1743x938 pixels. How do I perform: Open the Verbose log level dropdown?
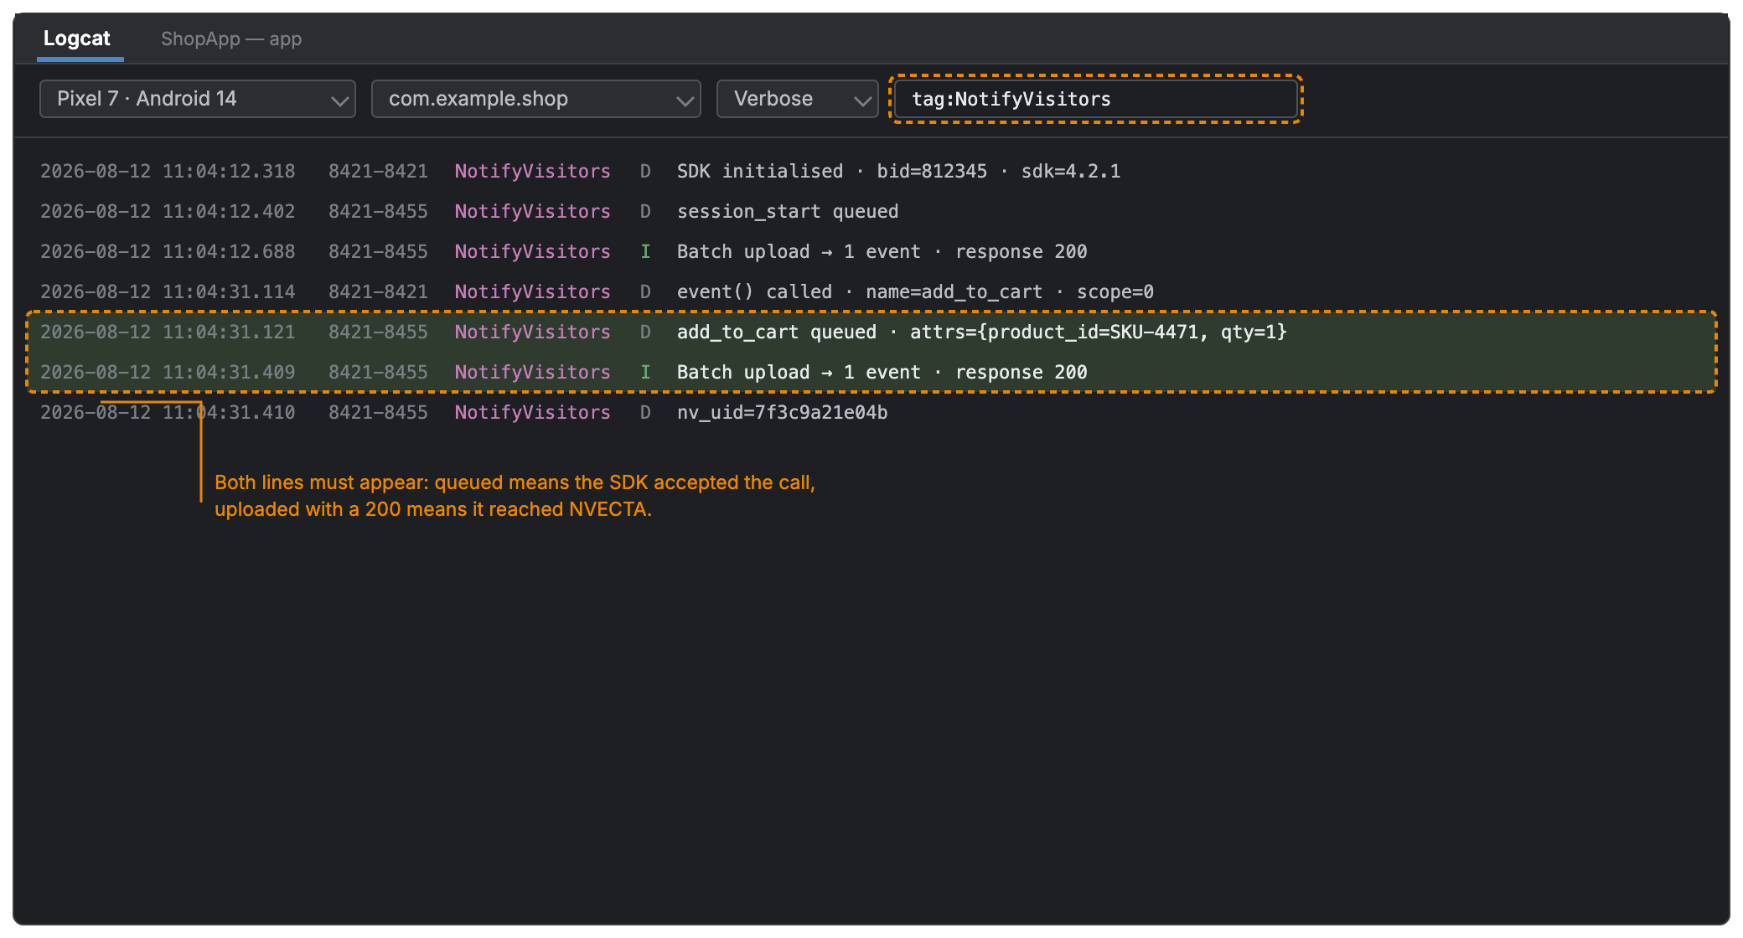797,99
